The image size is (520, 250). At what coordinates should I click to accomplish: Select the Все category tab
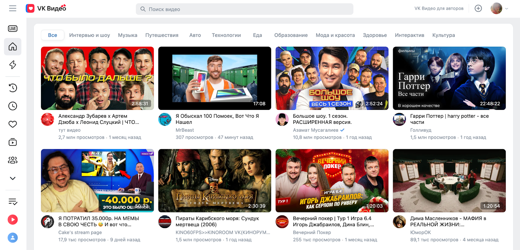pyautogui.click(x=53, y=35)
